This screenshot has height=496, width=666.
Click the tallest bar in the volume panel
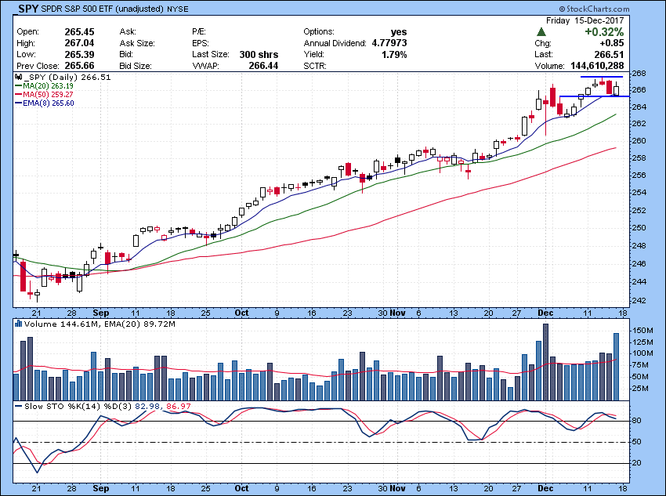pyautogui.click(x=546, y=362)
